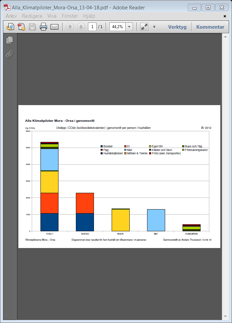Click the 'Kg CO2e' axis unit label
Screen dimensions: 232x323
30,128
